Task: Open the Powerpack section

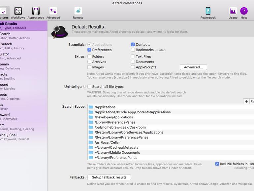Action: (x=208, y=13)
